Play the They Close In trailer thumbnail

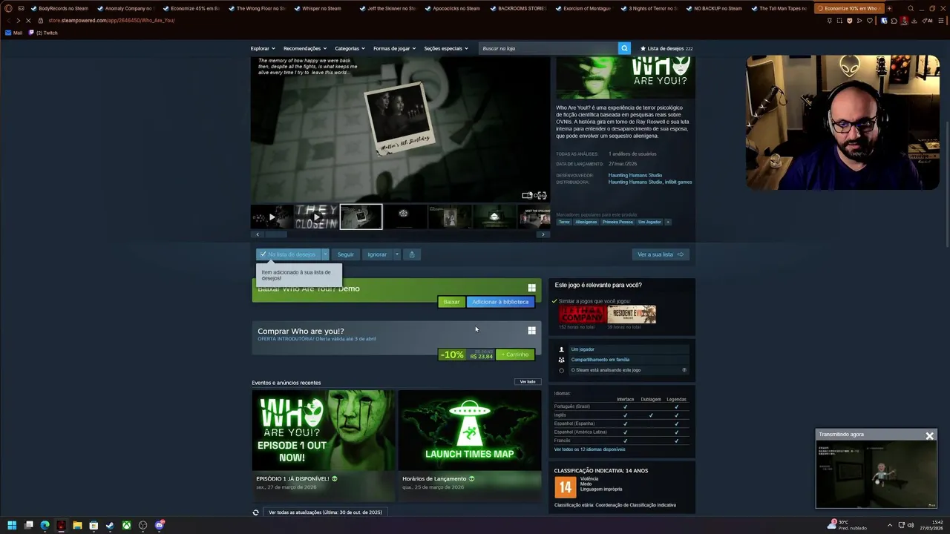[316, 217]
